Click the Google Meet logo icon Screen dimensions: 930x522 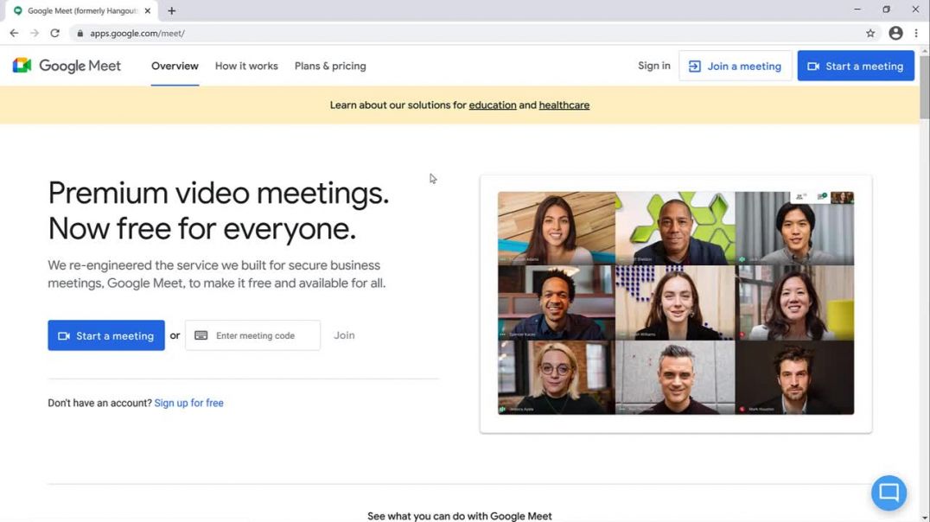[22, 66]
